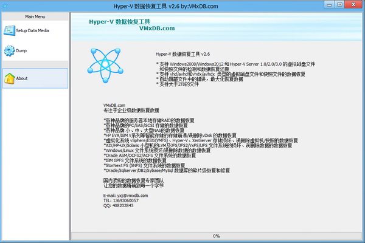This screenshot has width=365, height=243.
Task: Click the E-mail yxj@vmxdb.com line
Action: 126,196
